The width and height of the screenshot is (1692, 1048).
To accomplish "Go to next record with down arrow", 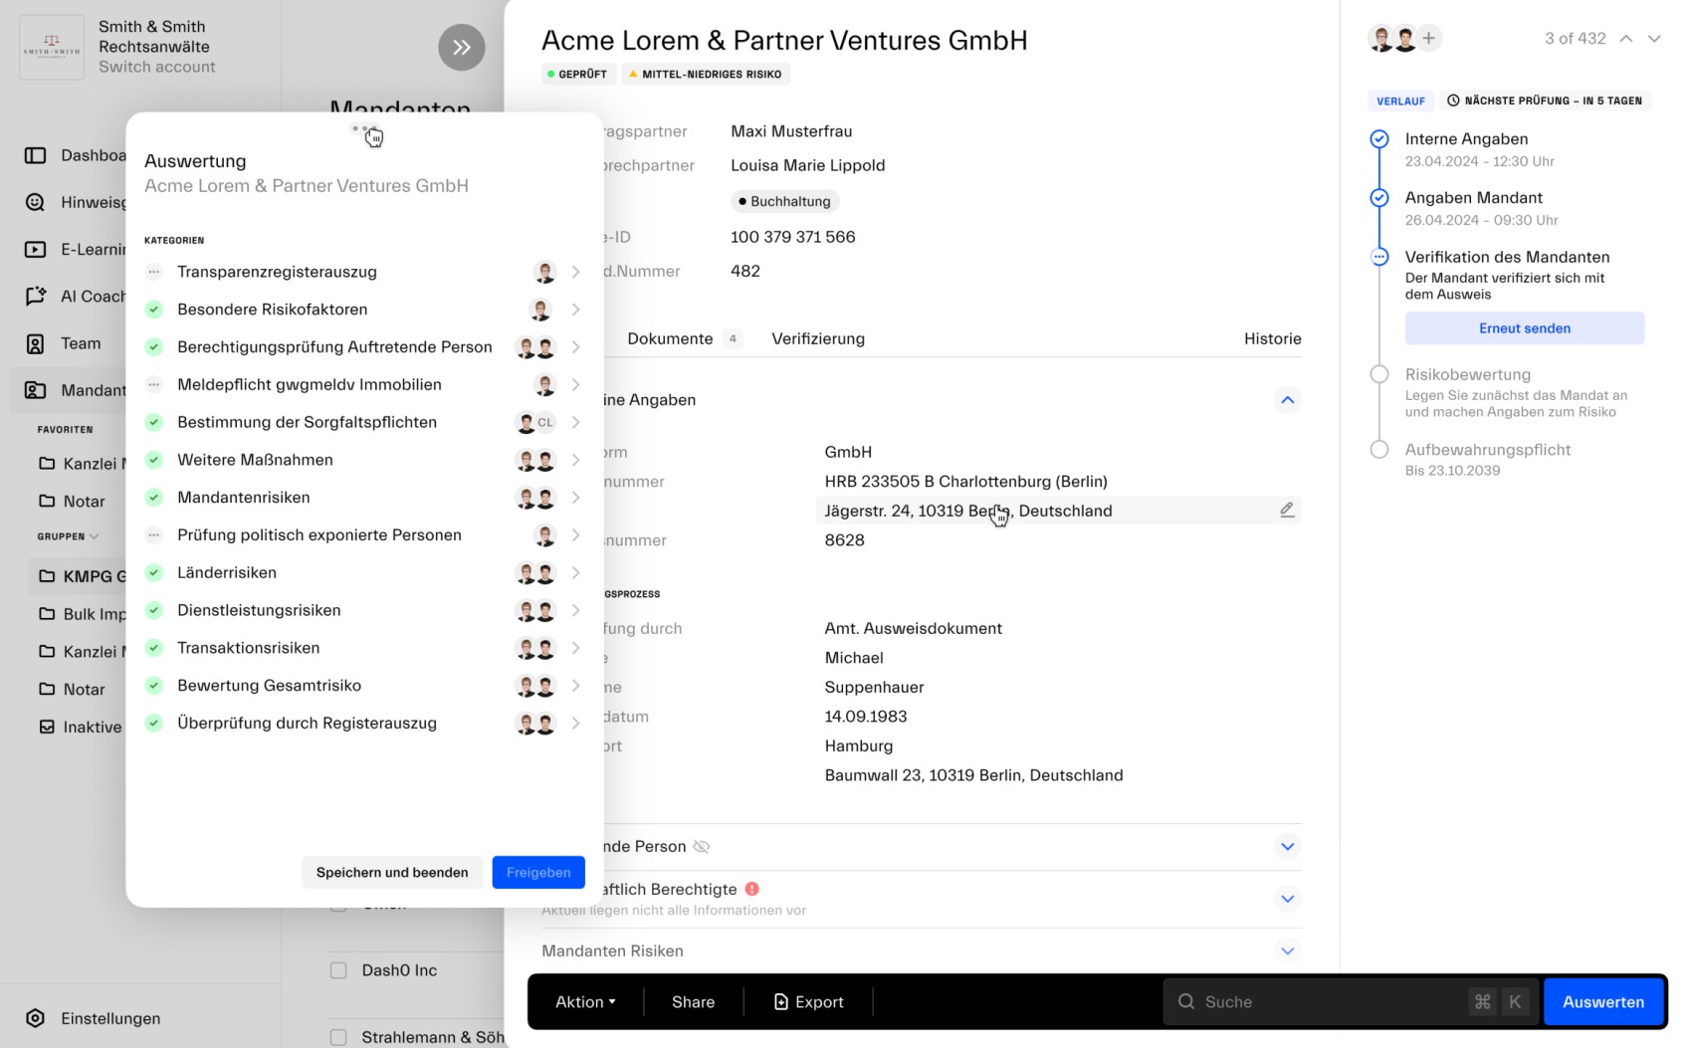I will coord(1654,39).
